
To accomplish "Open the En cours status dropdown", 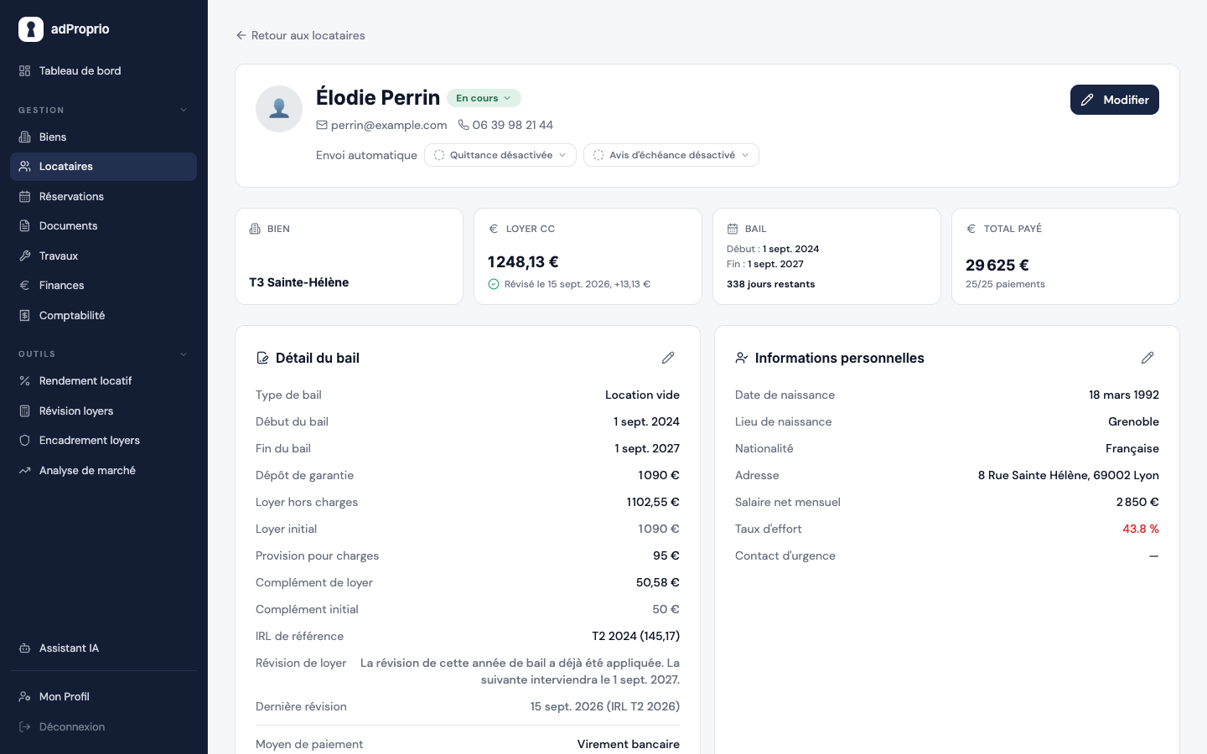I will (484, 98).
